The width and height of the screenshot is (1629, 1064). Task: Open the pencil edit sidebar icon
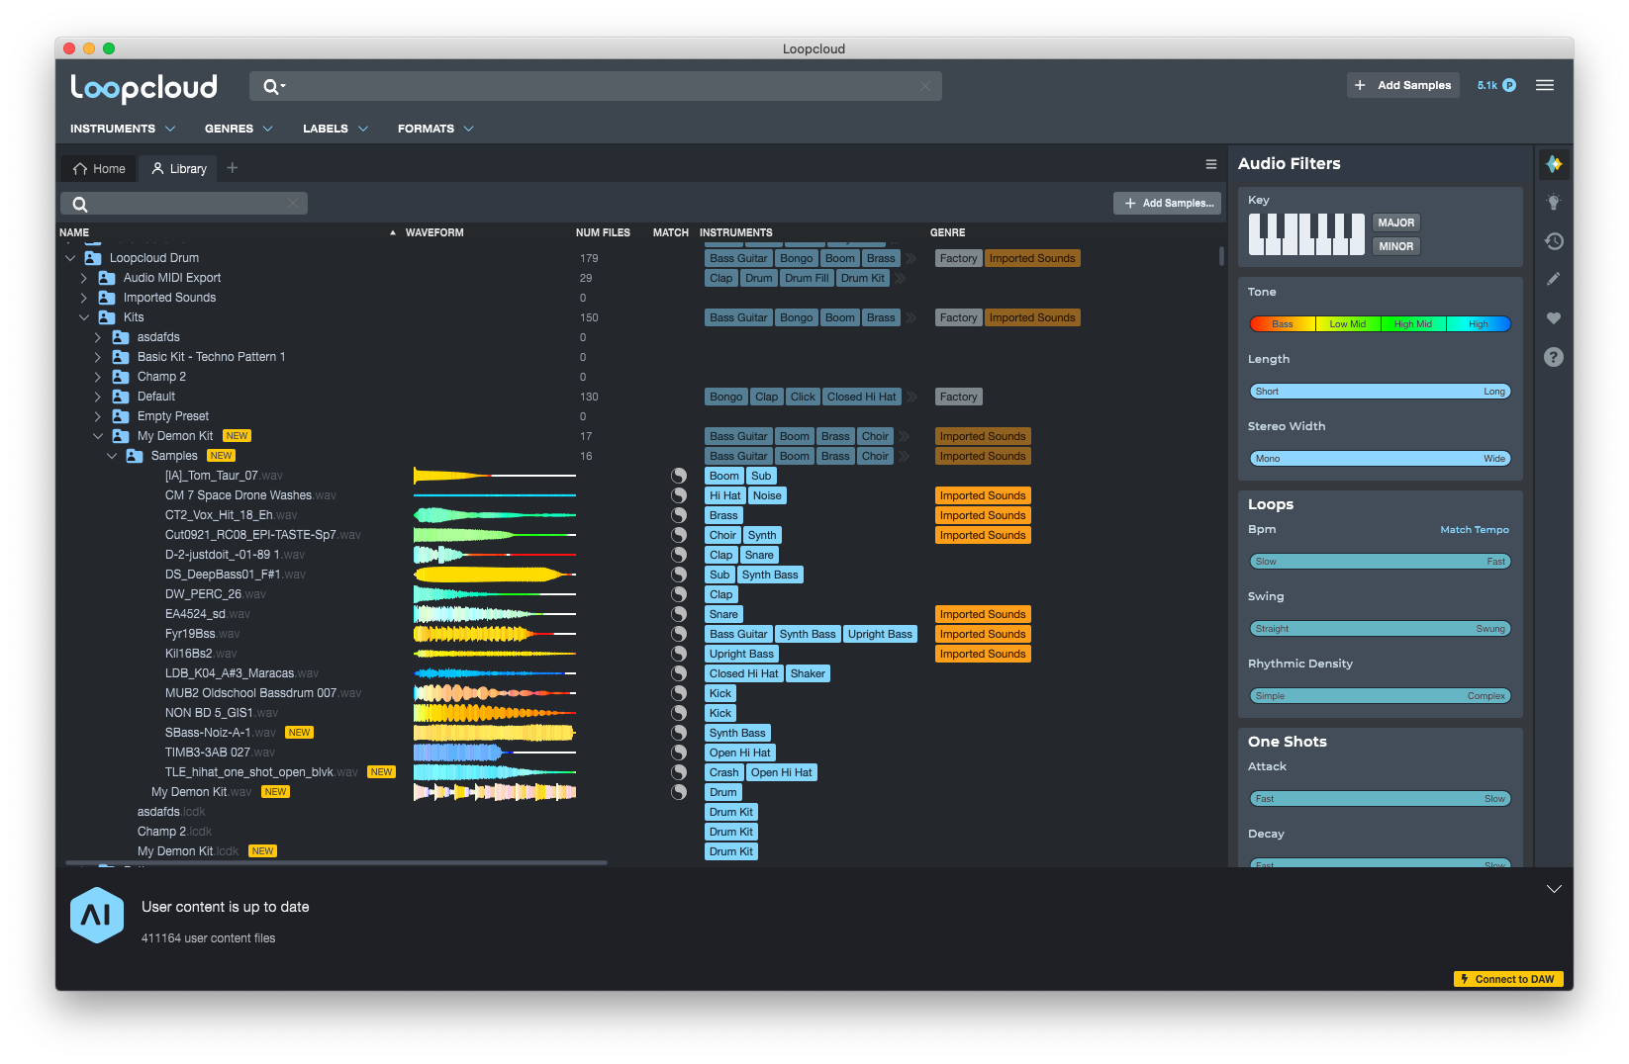click(x=1554, y=280)
